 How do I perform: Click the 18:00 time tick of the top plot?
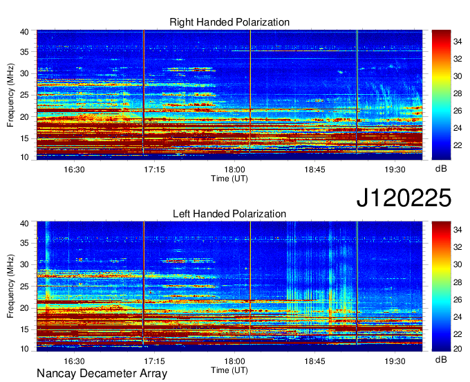click(234, 170)
